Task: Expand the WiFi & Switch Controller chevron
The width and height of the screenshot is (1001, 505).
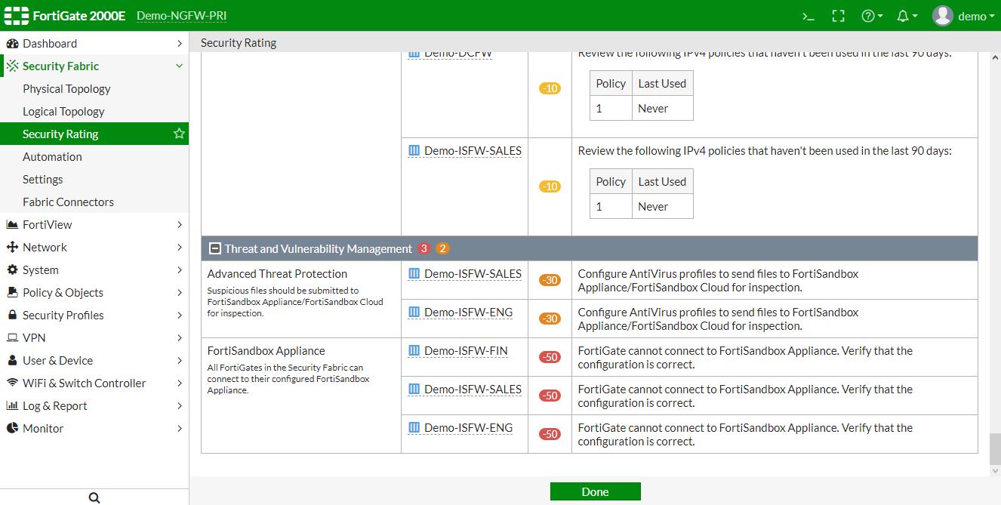Action: [179, 383]
